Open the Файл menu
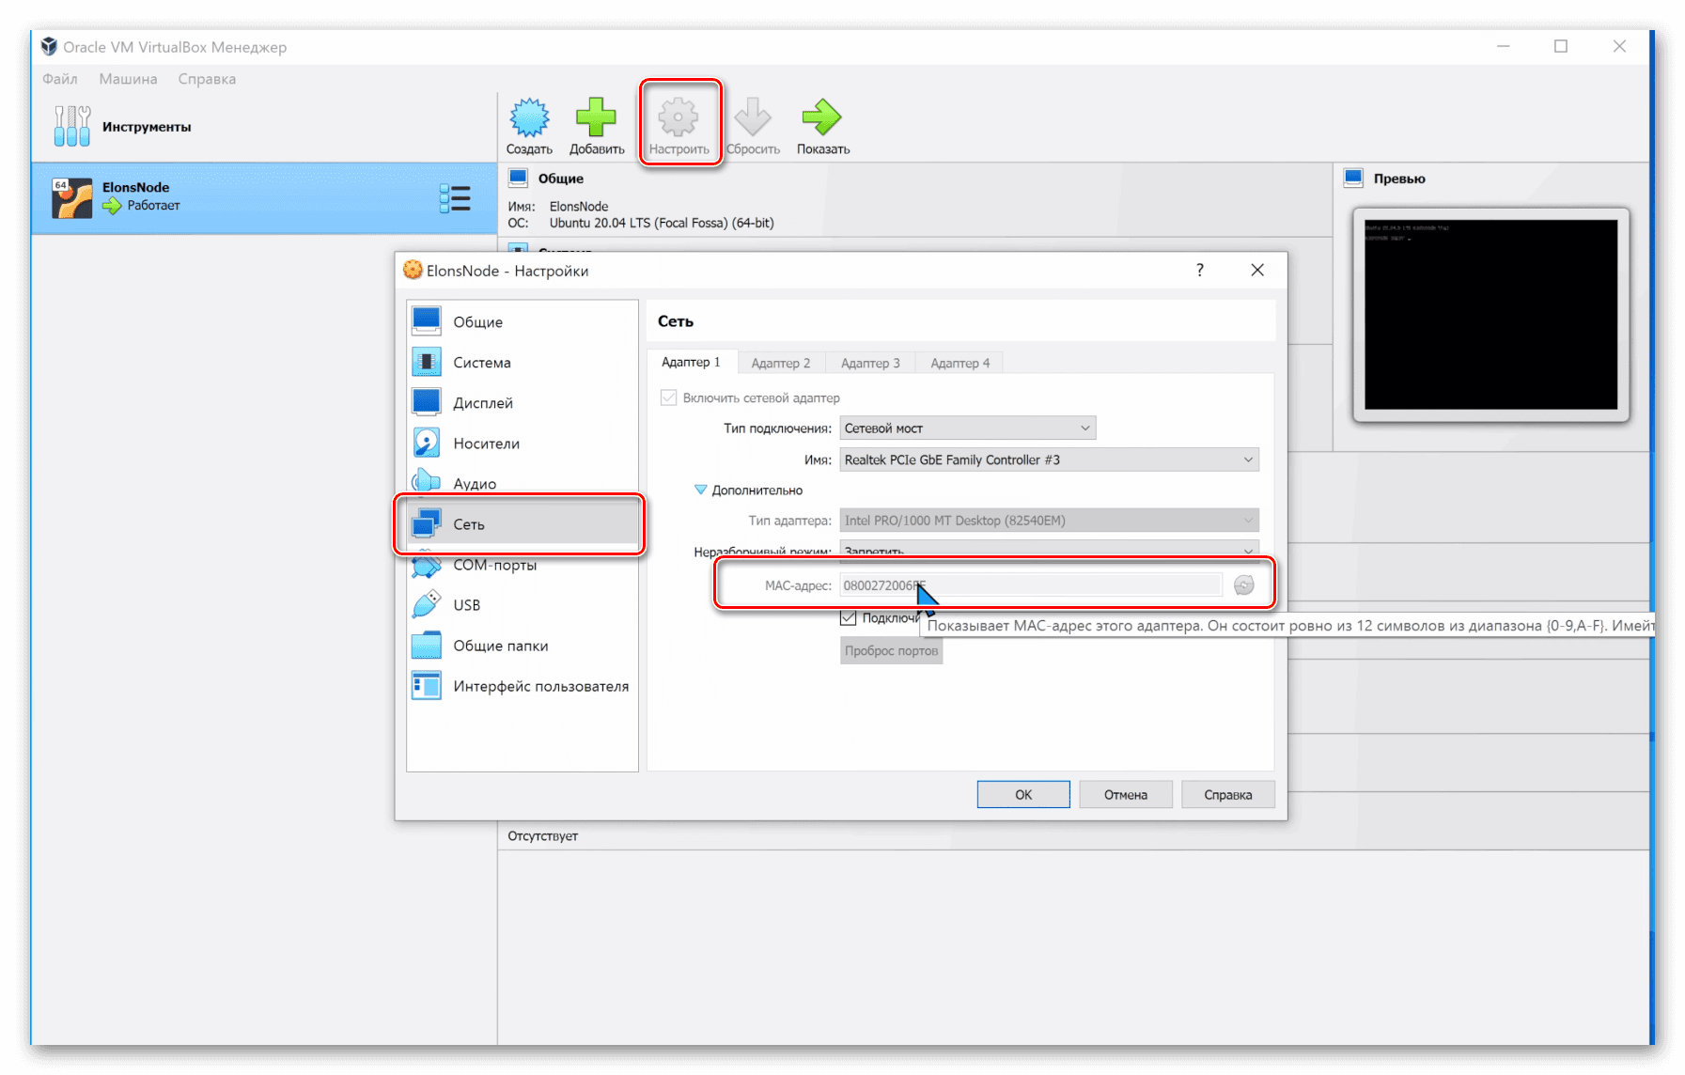This screenshot has height=1075, width=1685. pos(60,79)
